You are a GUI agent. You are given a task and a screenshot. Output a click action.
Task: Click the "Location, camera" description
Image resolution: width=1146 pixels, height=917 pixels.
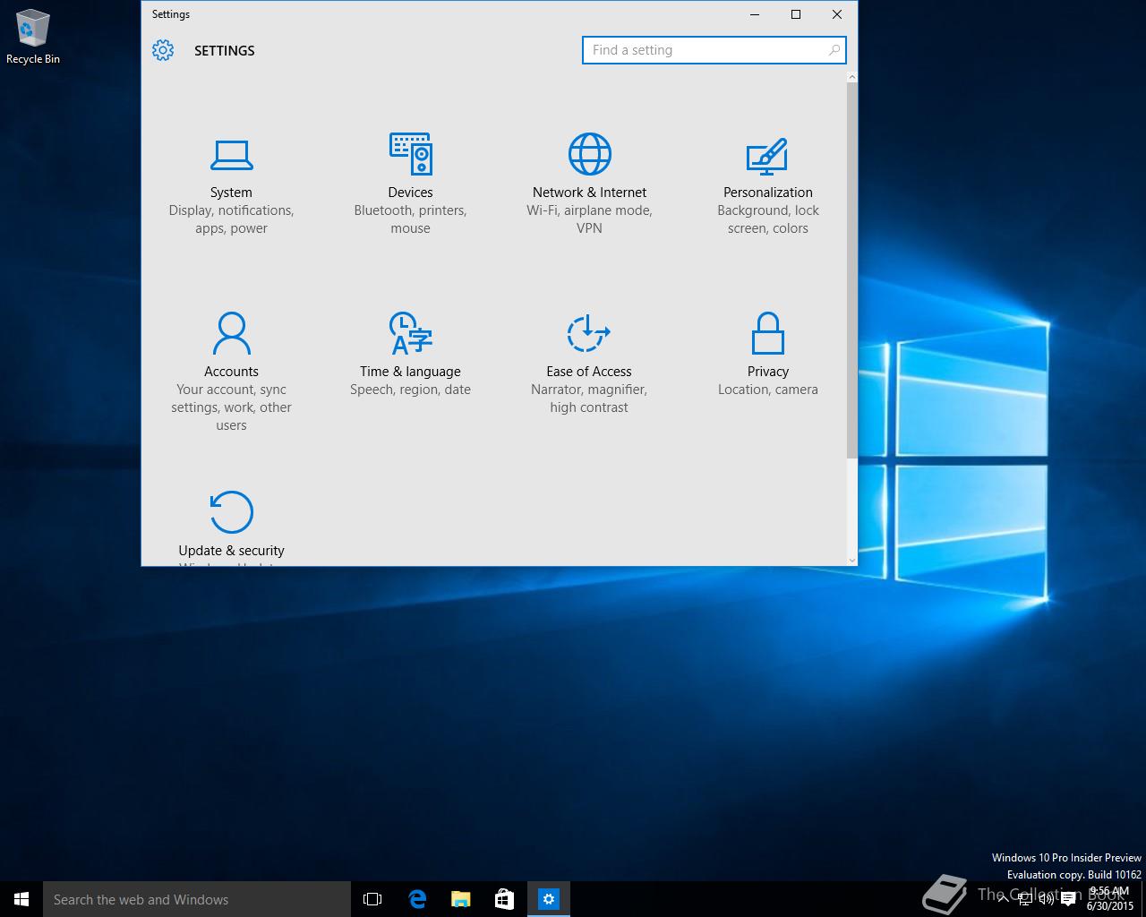(x=768, y=390)
